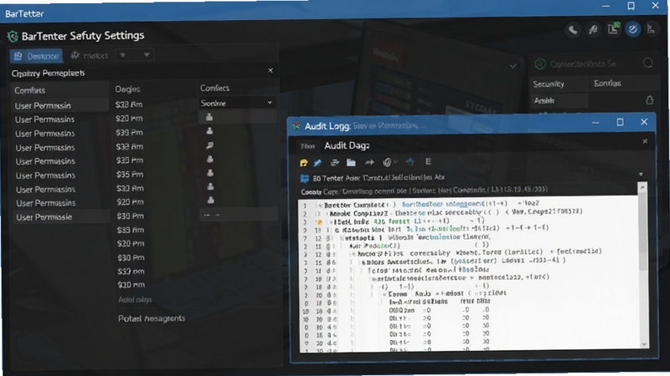The image size is (670, 376).
Task: Open the chart icon in the top-right toolbar
Action: pyautogui.click(x=651, y=29)
